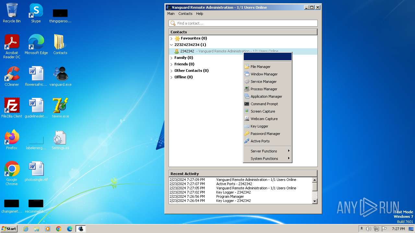The height and width of the screenshot is (233, 415).
Task: Open the Contacts menu
Action: [x=185, y=14]
